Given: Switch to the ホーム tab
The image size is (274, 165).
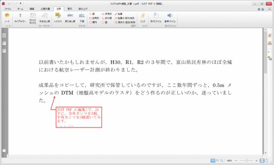Looking at the screenshot, I should click(x=20, y=9).
